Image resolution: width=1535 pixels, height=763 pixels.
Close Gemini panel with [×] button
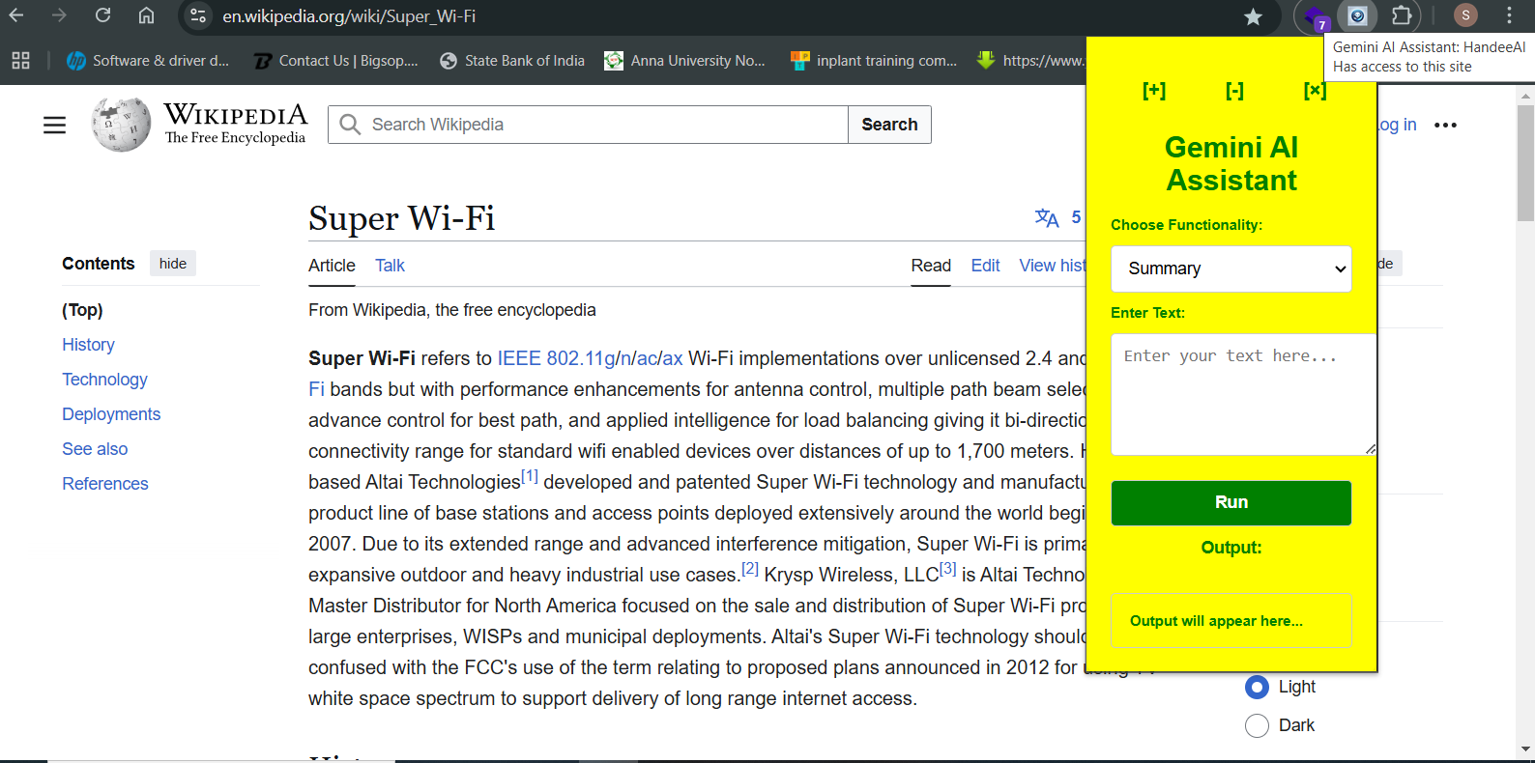point(1315,91)
